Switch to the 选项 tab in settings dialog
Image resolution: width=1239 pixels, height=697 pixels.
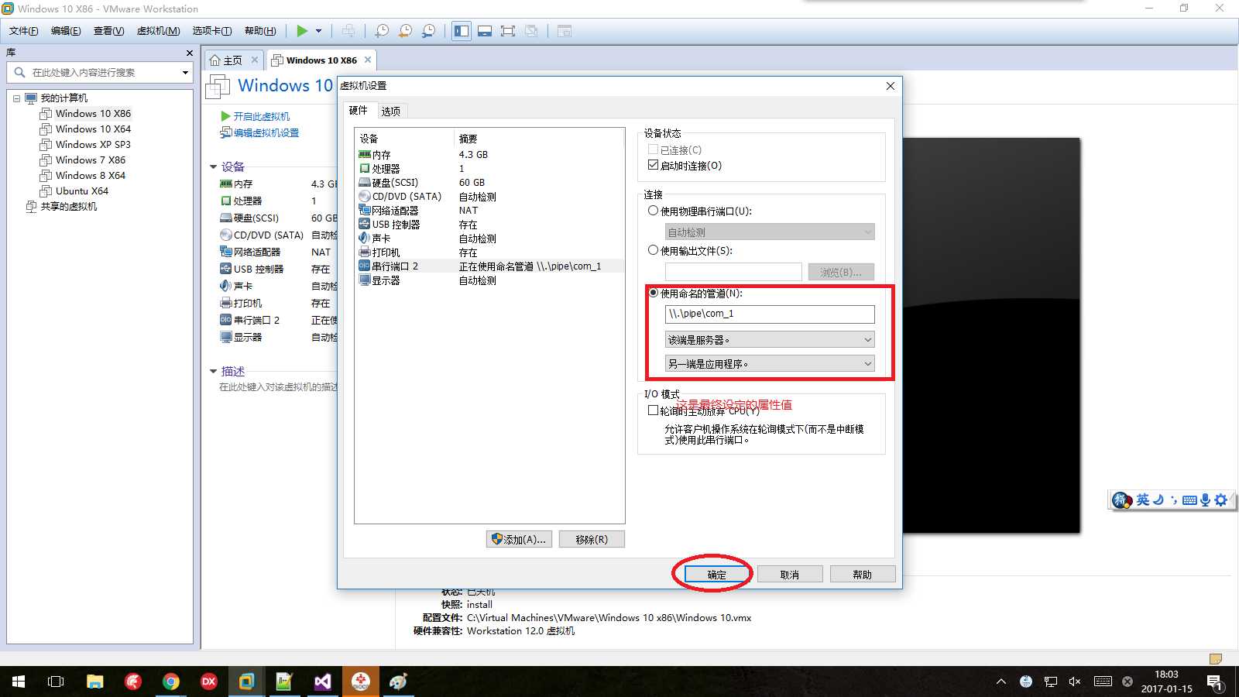point(391,112)
